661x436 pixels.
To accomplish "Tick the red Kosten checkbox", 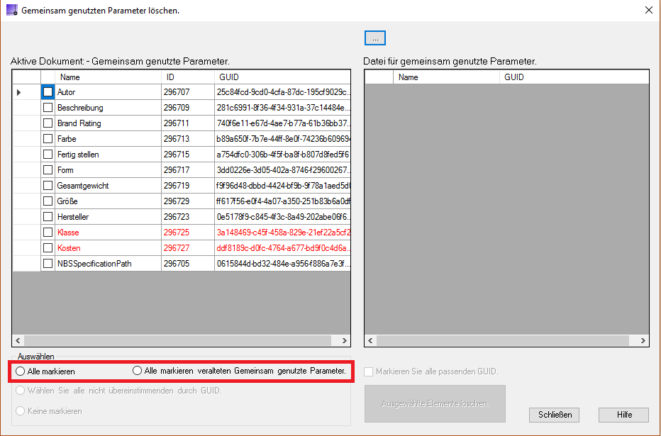I will (48, 247).
